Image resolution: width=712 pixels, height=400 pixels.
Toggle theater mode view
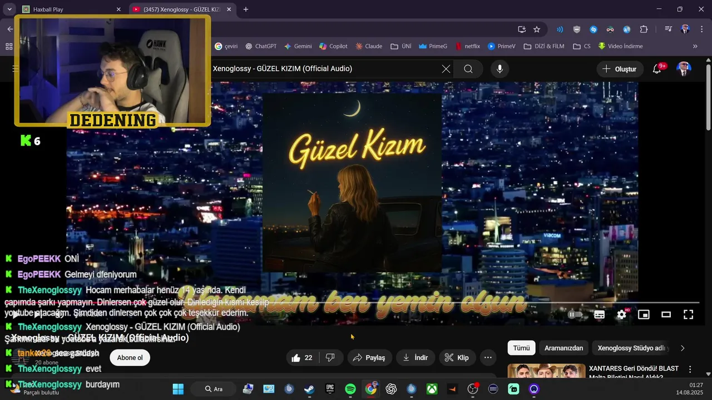666,314
